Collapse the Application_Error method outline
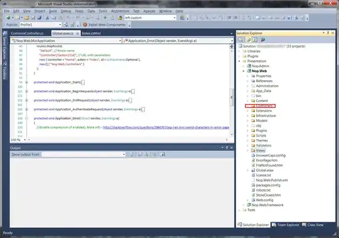Viewport: 339px width, 238px height. click(x=26, y=118)
